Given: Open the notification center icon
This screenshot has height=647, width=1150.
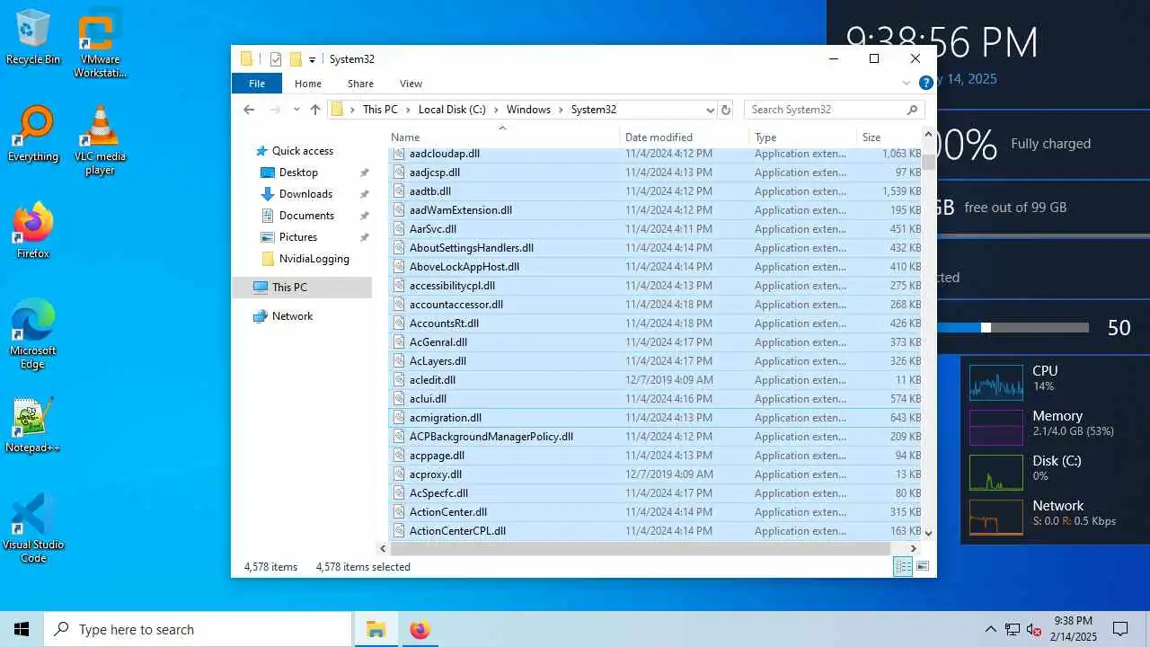Looking at the screenshot, I should coord(1120,629).
